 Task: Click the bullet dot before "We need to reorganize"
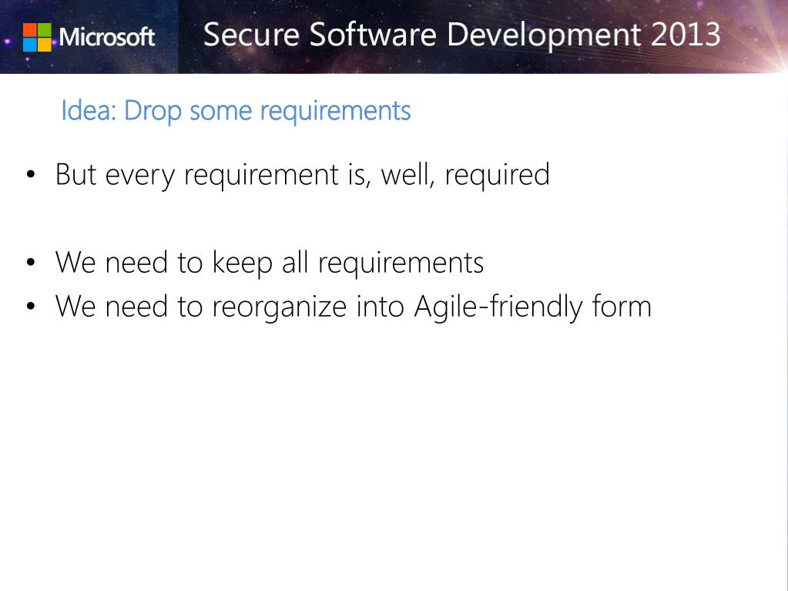(x=31, y=306)
